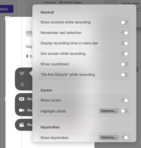
Task: Select the GIF recording icon
Action: point(22,99)
